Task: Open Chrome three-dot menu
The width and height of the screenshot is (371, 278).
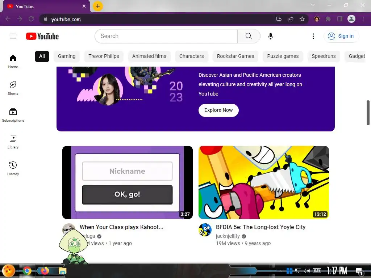Action: click(363, 19)
